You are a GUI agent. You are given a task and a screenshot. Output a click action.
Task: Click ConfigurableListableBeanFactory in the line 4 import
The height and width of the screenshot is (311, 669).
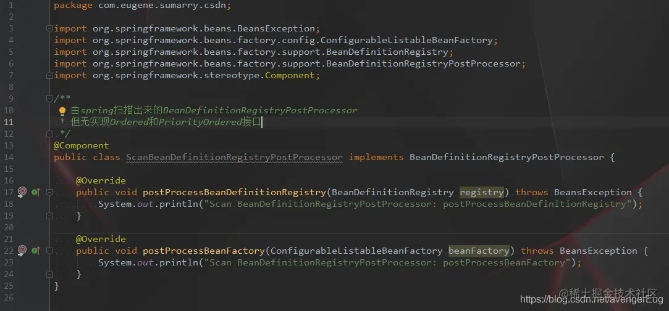(406, 41)
